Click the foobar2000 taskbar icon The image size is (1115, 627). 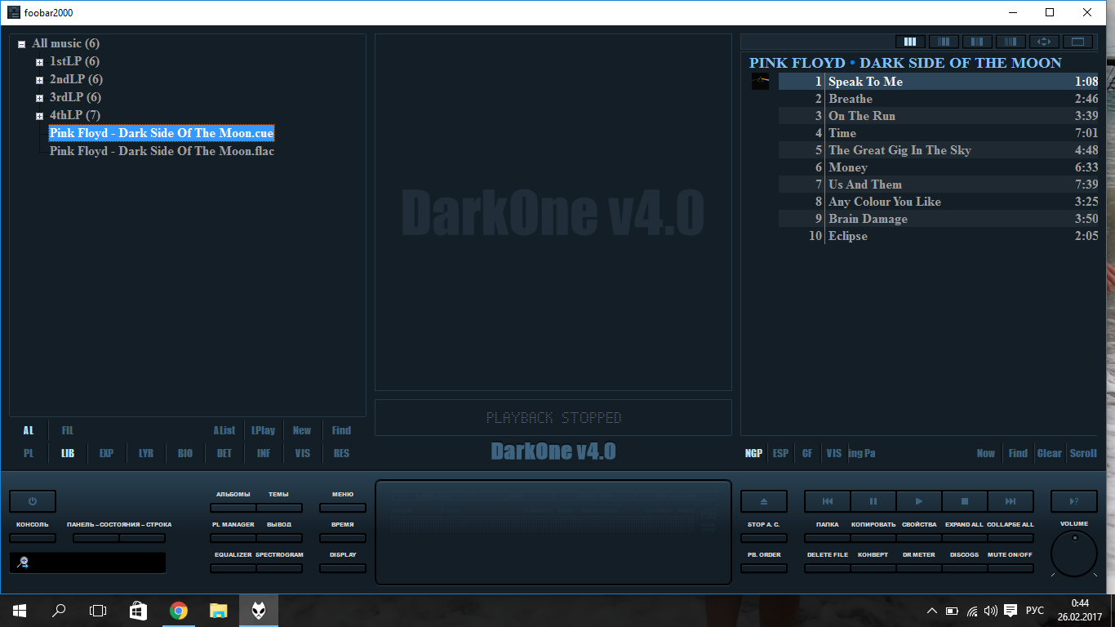pyautogui.click(x=258, y=610)
